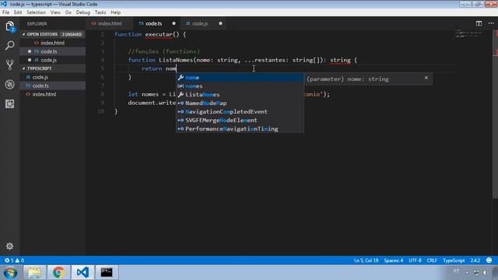Image resolution: width=498 pixels, height=280 pixels.
Task: Open the Help menu
Action: coord(116,12)
